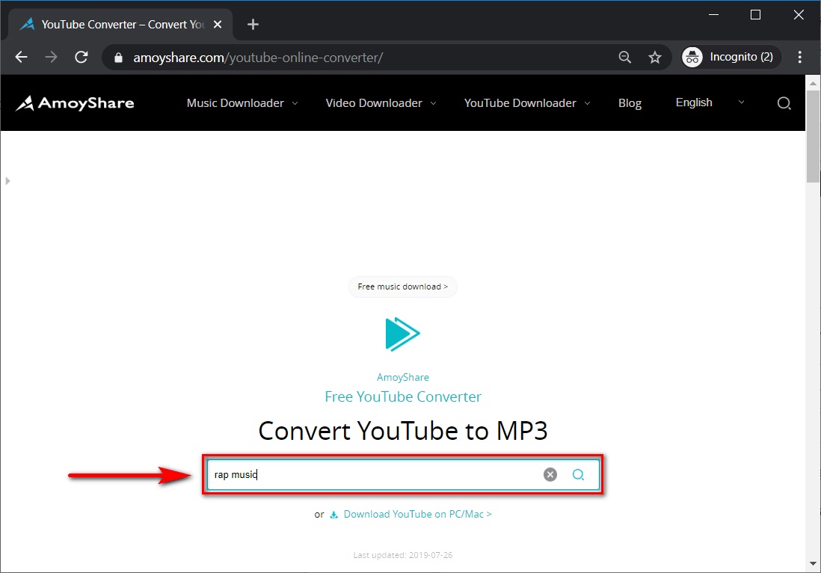821x573 pixels.
Task: Open the Incognito profile indicator
Action: click(731, 57)
